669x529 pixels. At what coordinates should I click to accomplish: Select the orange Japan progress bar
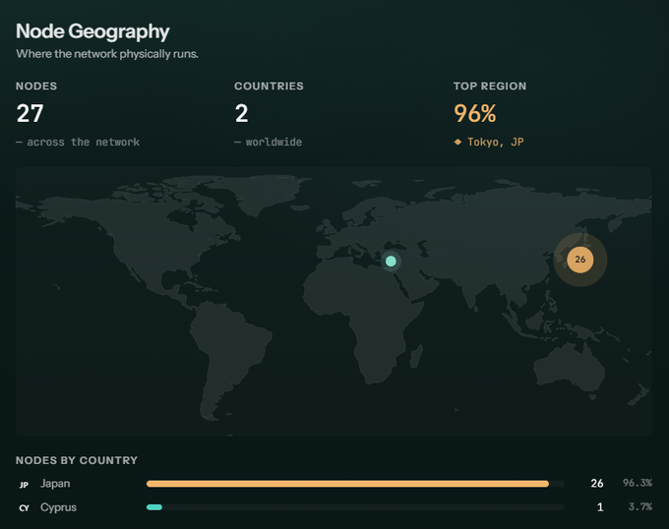tap(347, 484)
